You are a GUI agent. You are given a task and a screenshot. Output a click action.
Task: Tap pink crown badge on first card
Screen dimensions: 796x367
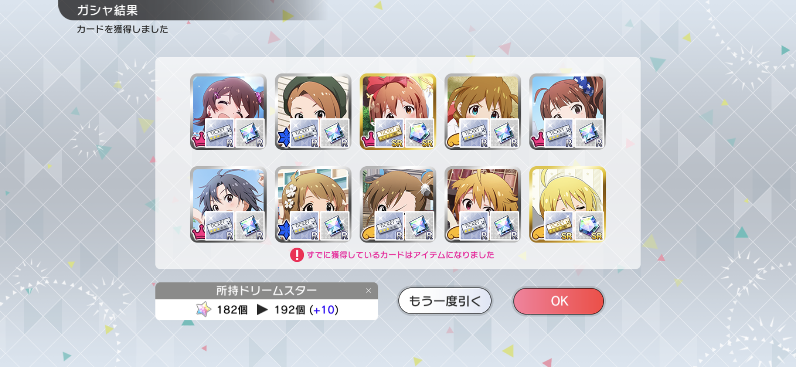coord(198,139)
